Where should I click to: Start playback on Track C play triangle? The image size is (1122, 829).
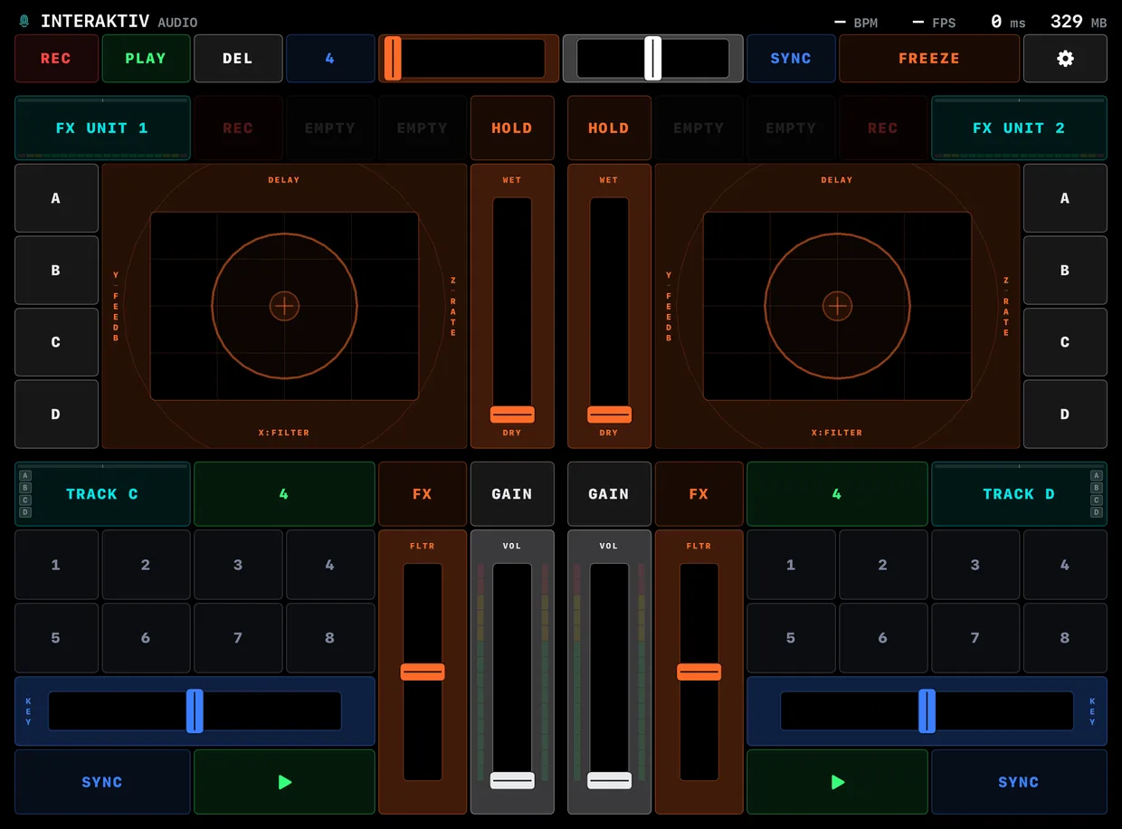[285, 782]
